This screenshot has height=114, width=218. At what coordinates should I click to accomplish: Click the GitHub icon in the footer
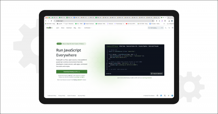157,96
